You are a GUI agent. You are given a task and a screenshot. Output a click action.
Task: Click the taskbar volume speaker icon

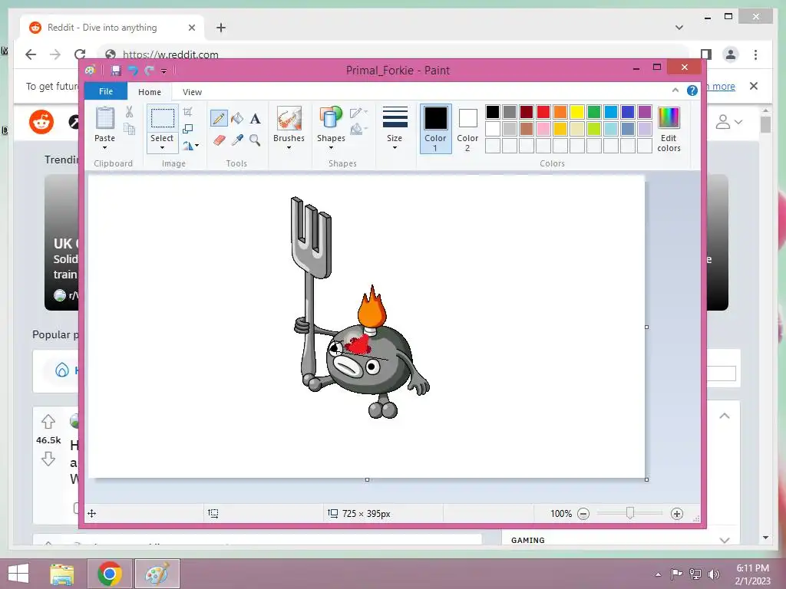pyautogui.click(x=715, y=574)
